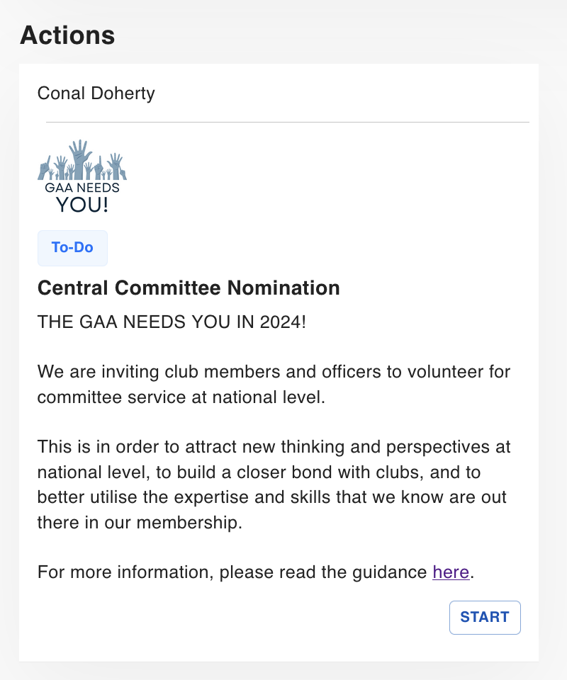Click the '2024!' word in the tagline
Viewport: 567px width, 680px height.
click(283, 322)
